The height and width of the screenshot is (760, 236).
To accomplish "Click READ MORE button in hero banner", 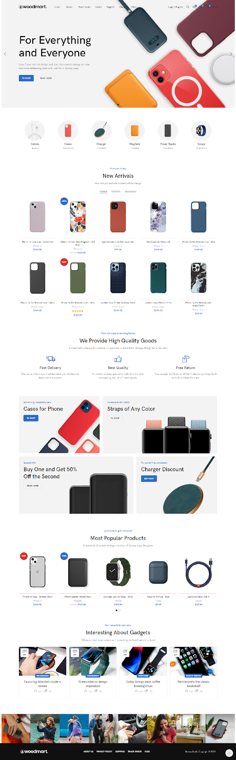I will click(x=46, y=78).
